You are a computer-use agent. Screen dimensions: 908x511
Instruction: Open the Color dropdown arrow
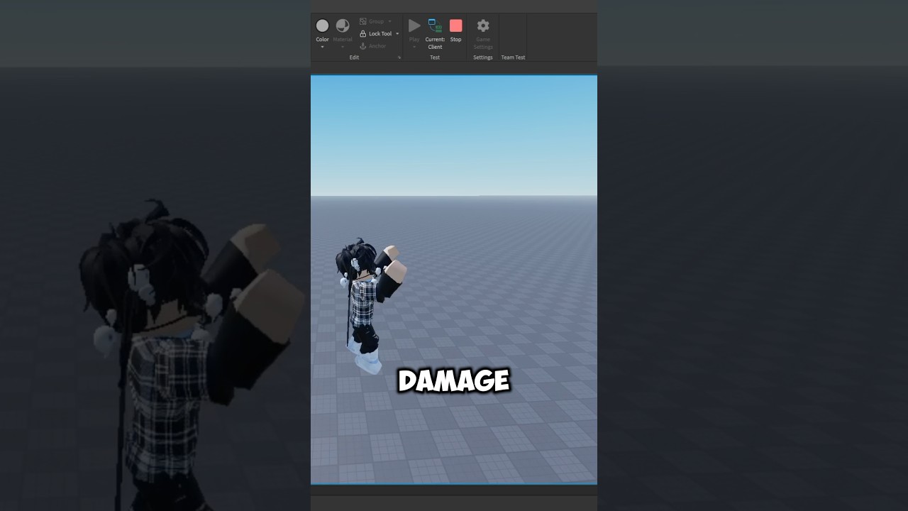tap(322, 48)
